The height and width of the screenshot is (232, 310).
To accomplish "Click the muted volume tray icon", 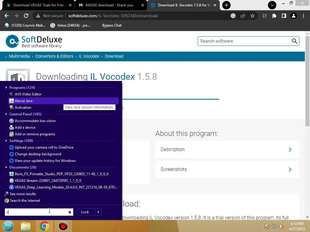I will [282, 226].
